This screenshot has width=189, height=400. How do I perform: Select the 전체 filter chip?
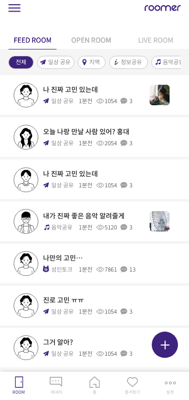tap(21, 63)
